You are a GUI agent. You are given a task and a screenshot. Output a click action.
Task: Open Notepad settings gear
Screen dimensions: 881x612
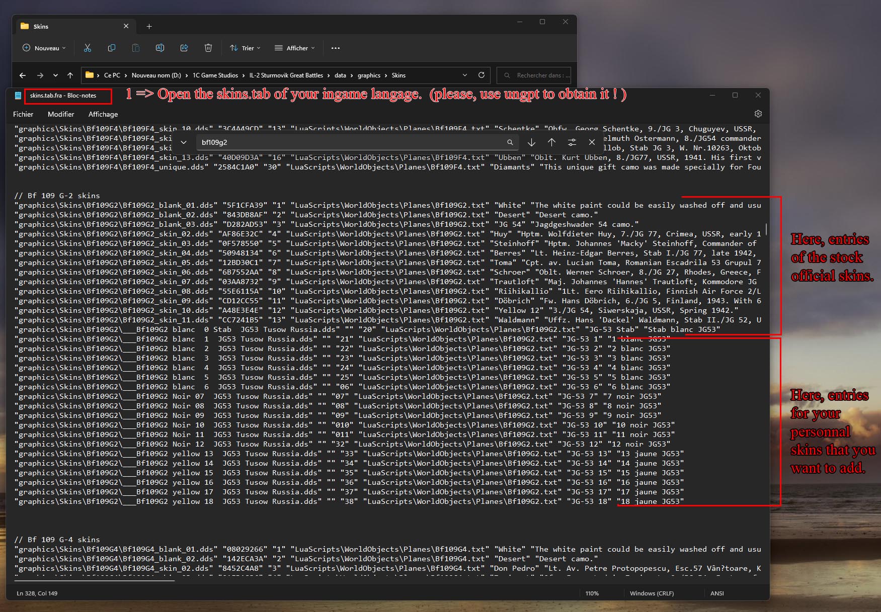pos(758,114)
